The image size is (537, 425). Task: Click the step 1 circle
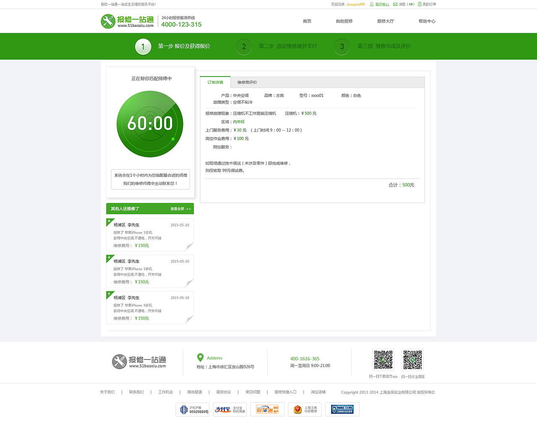pos(143,47)
